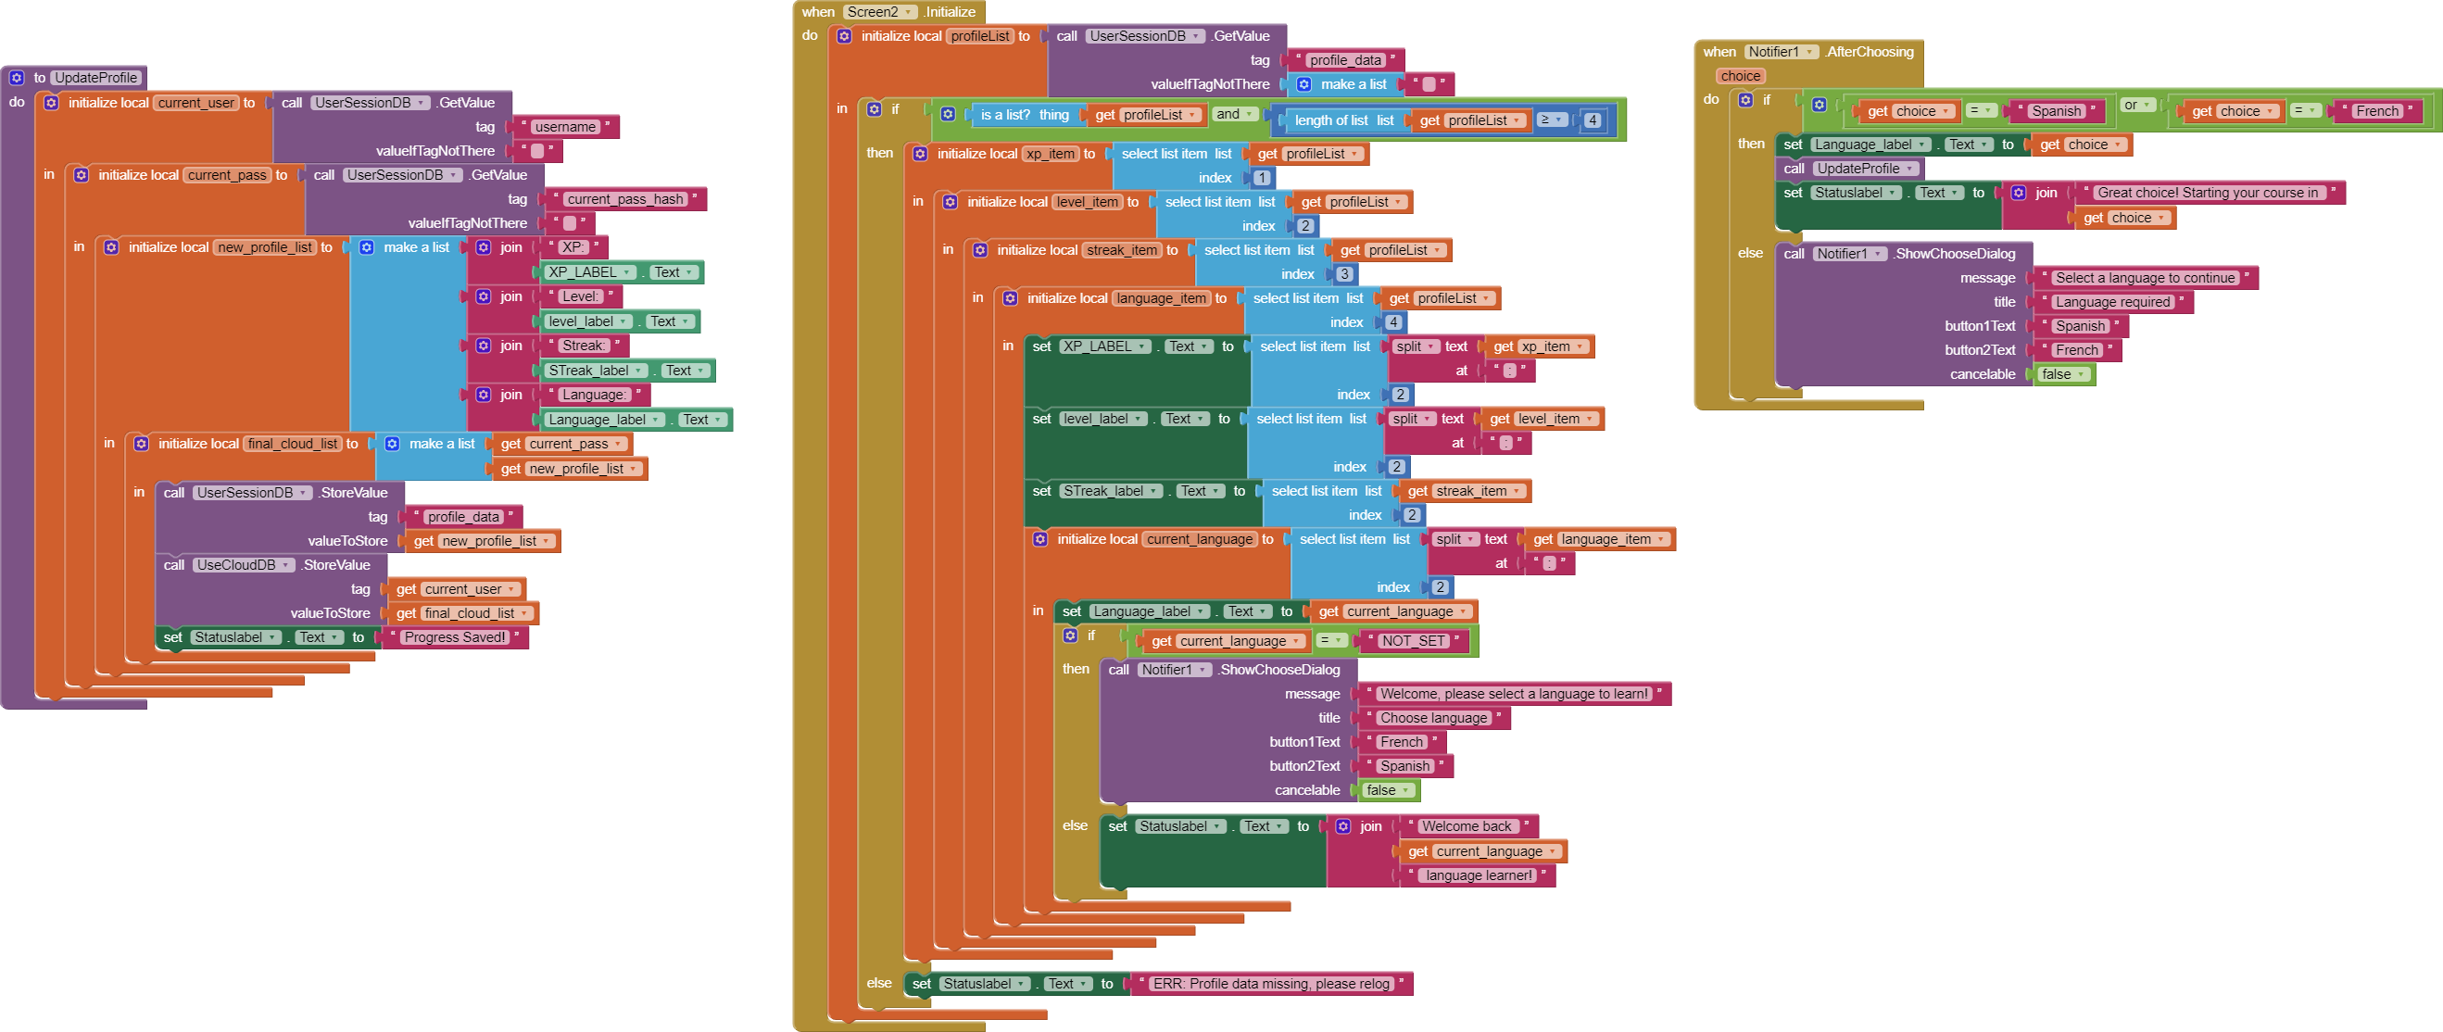Click the 'Progress Saved!' text string block
The image size is (2443, 1032).
[x=454, y=637]
